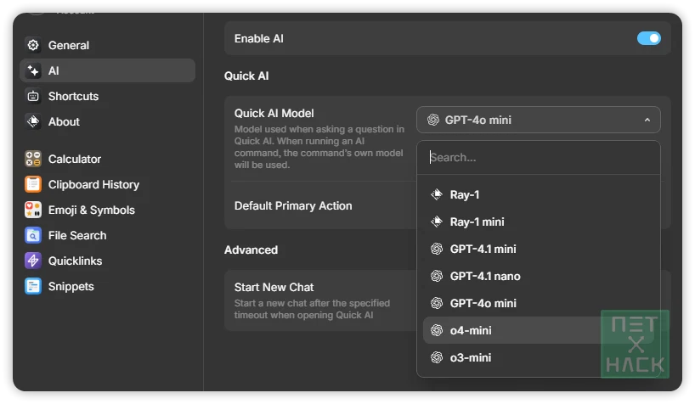The image size is (695, 404).
Task: Toggle the Enable AI switch off
Action: coord(649,38)
